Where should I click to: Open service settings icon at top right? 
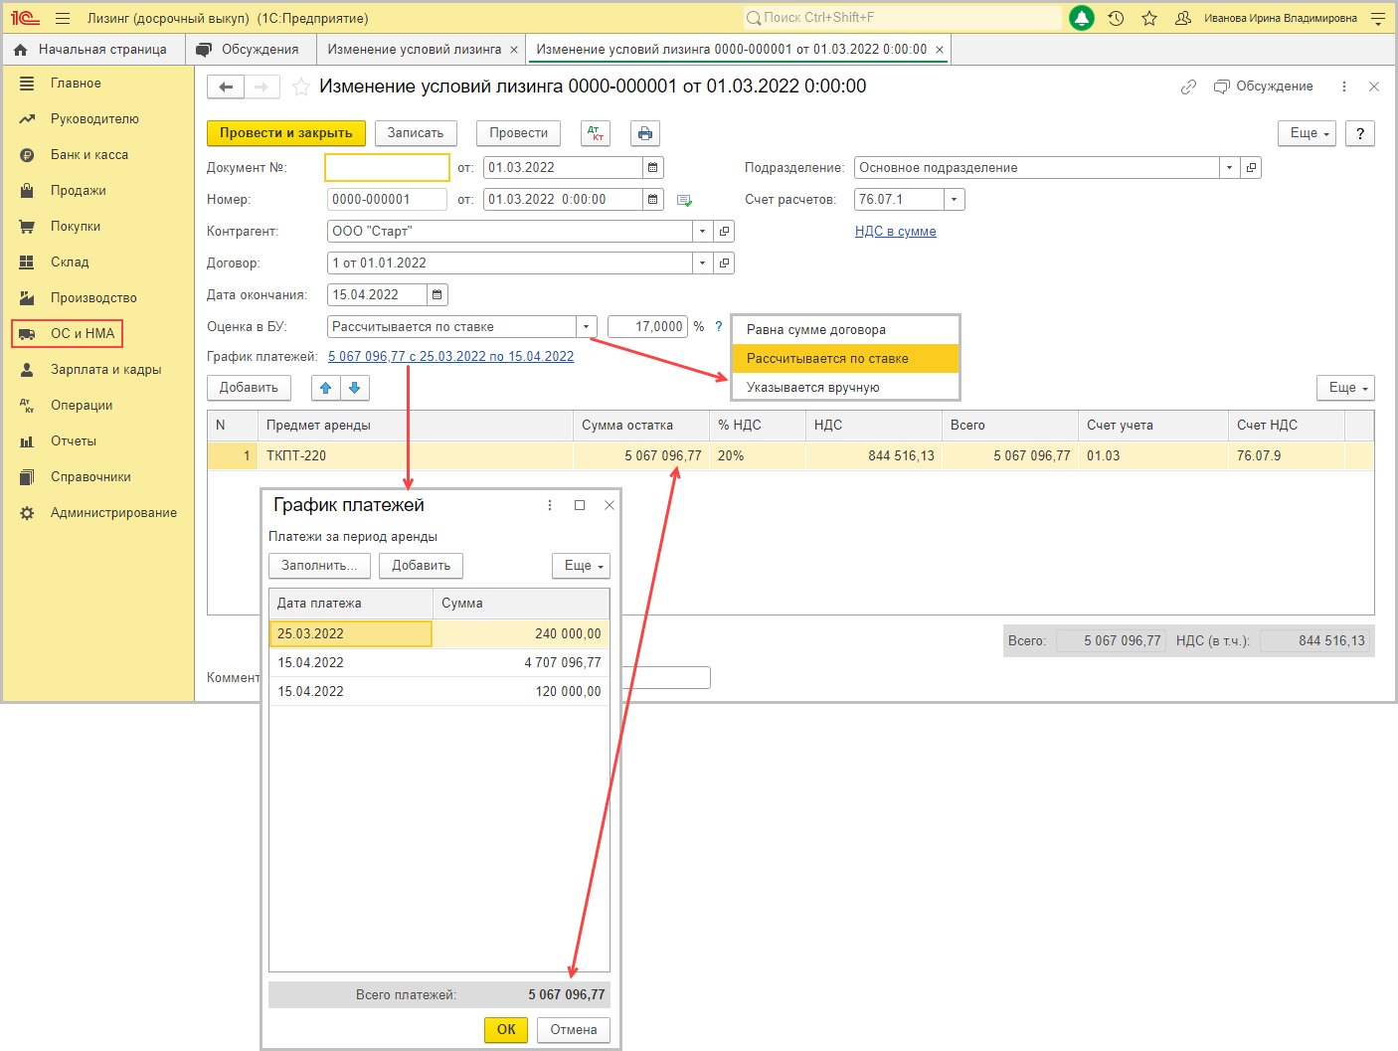pos(1377,18)
